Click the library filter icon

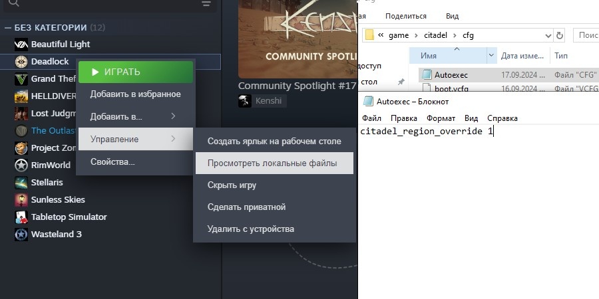point(206,3)
